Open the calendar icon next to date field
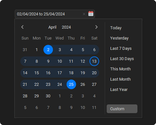Viewport: 156px width, 125px height. pyautogui.click(x=91, y=14)
